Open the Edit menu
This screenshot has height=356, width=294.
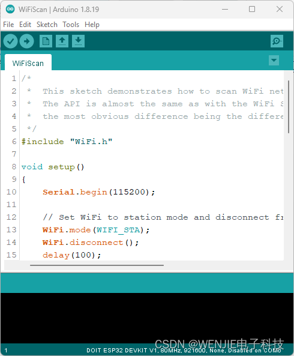pyautogui.click(x=25, y=25)
